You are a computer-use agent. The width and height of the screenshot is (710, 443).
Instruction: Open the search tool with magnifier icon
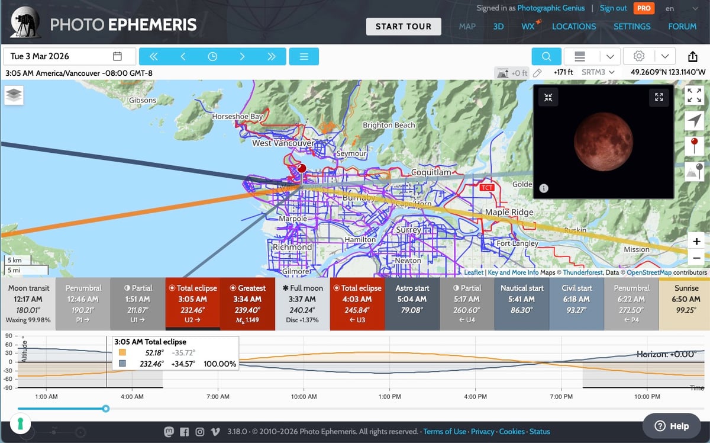(546, 56)
